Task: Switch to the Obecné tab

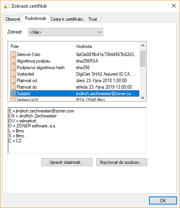Action: pos(13,19)
